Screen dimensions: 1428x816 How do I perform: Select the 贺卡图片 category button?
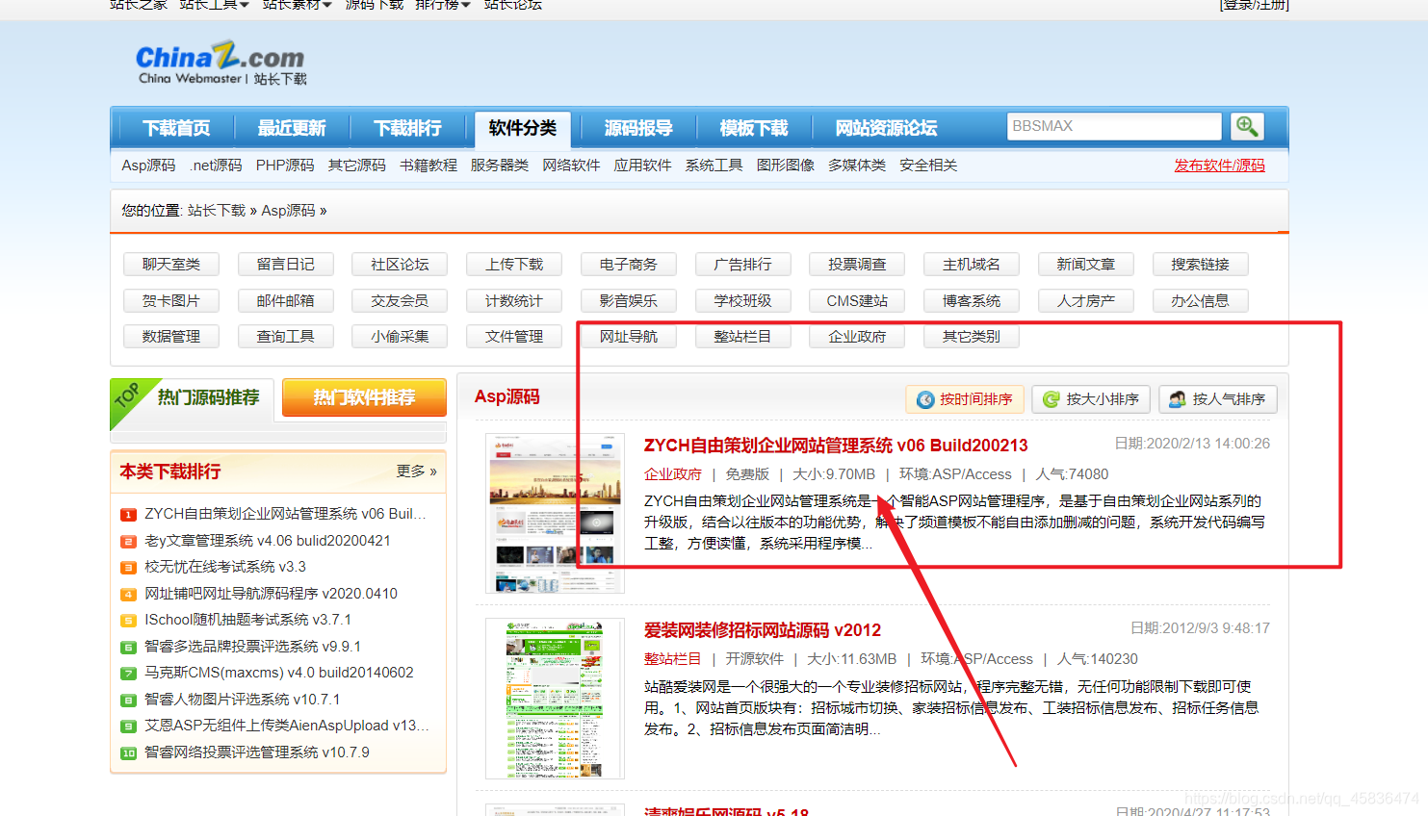coord(171,301)
